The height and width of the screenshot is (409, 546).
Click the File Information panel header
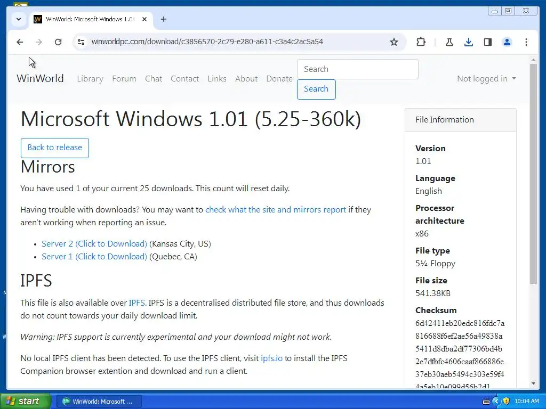click(460, 120)
